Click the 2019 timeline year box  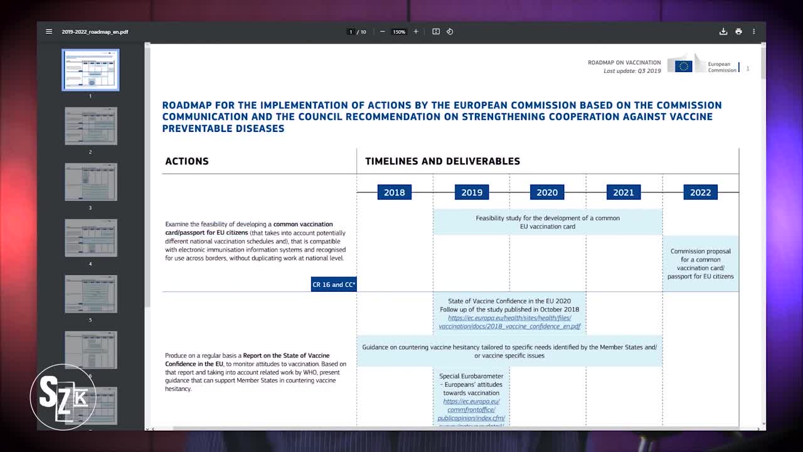(x=472, y=192)
